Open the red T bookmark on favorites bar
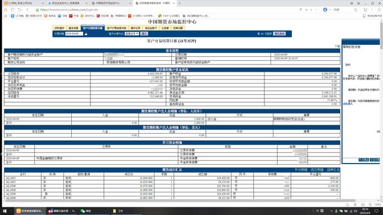The height and width of the screenshot is (215, 383). click(x=74, y=16)
